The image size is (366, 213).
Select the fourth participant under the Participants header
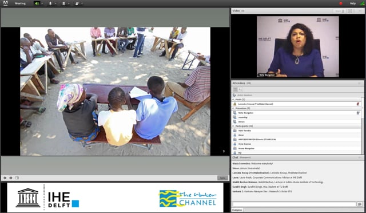(296, 144)
